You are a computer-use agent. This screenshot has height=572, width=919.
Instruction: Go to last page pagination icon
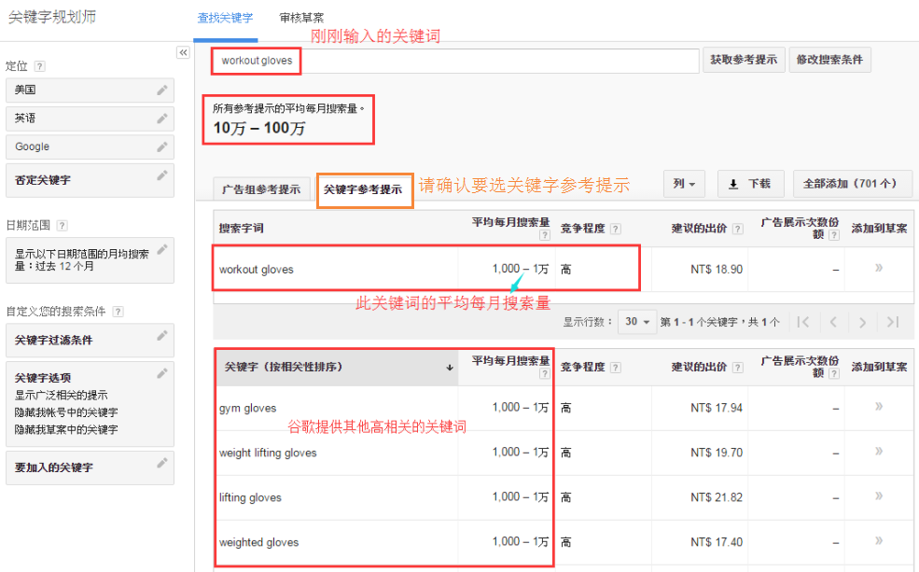click(893, 322)
